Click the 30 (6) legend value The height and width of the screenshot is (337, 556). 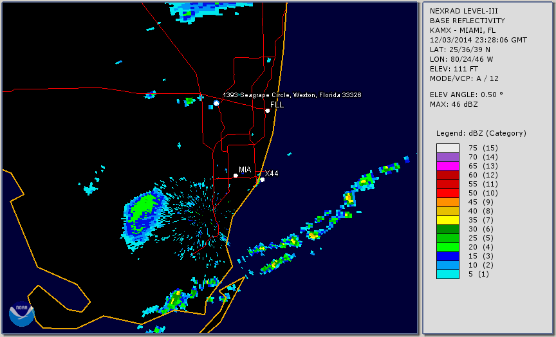[481, 229]
